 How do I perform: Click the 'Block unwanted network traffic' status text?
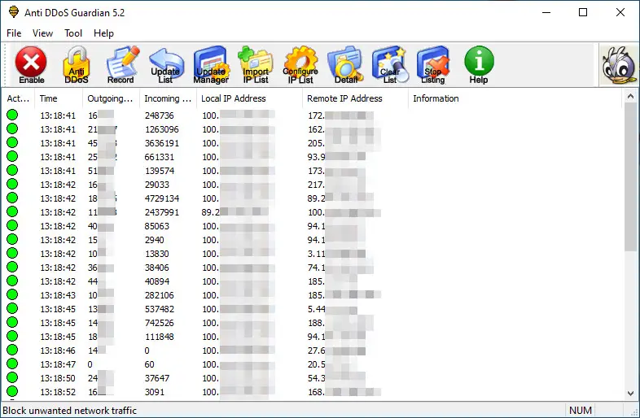(x=69, y=410)
